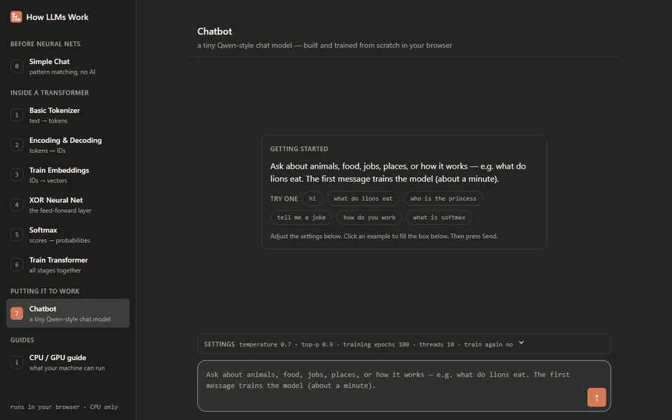Open the Softmax lesson
The height and width of the screenshot is (420, 672).
point(68,235)
